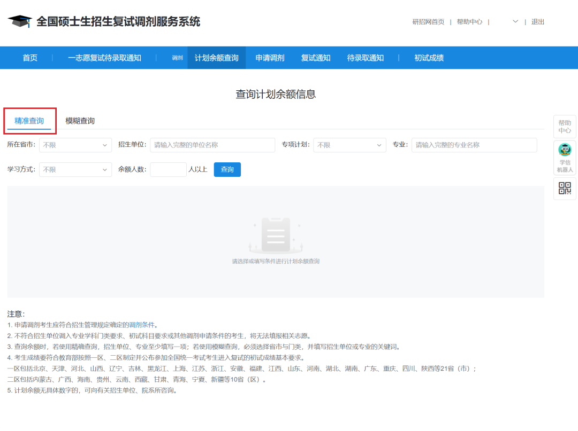Click the graduation cap logo icon
Screen dimensions: 578x431
[x=21, y=21]
